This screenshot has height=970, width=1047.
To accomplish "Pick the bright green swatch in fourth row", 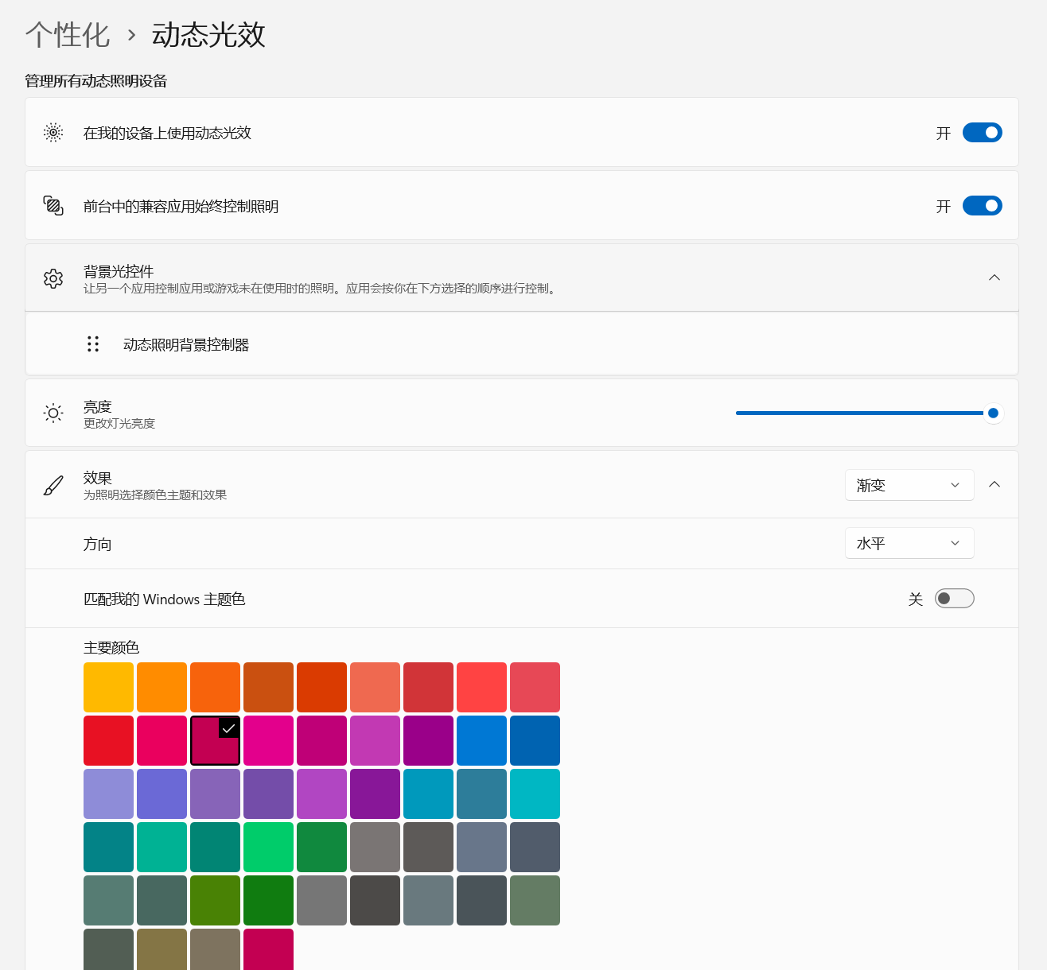I will point(268,847).
